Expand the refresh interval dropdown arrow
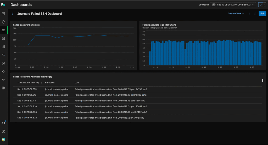Viewport: 268px width, 145px height. click(x=264, y=5)
